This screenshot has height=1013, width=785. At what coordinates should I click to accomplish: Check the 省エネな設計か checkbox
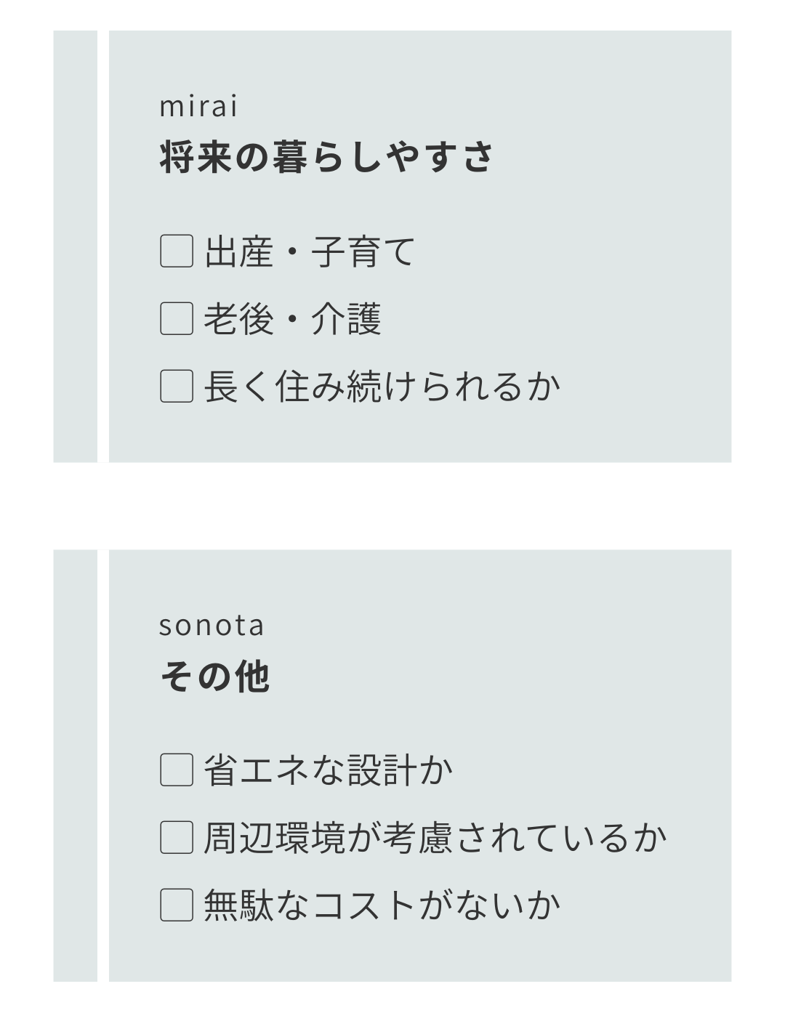coord(177,770)
